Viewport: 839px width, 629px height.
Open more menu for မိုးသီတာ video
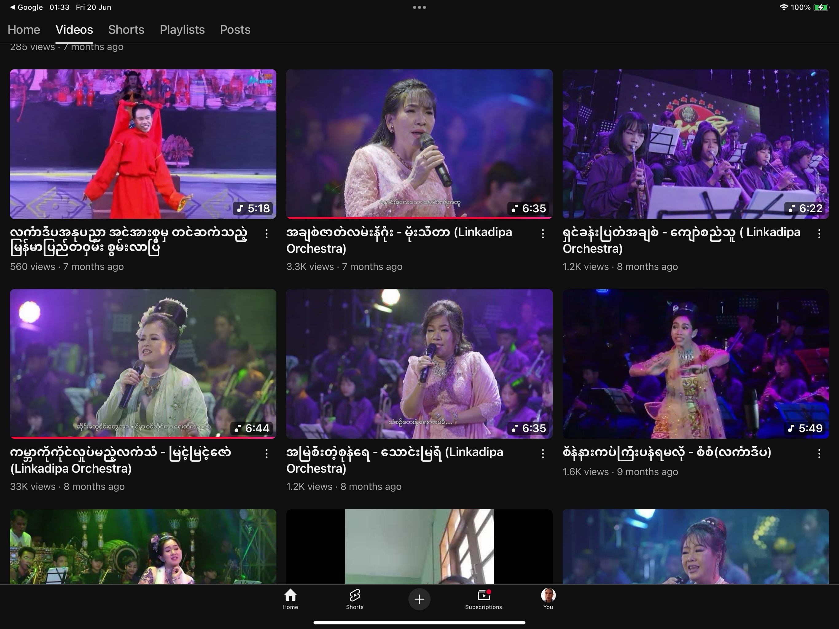(x=543, y=234)
